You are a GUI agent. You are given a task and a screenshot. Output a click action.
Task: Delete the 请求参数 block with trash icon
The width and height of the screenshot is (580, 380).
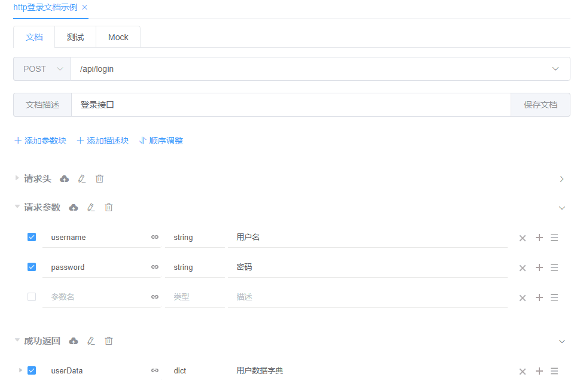pyautogui.click(x=108, y=208)
